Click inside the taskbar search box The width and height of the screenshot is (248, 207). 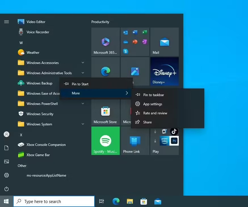tap(54, 201)
